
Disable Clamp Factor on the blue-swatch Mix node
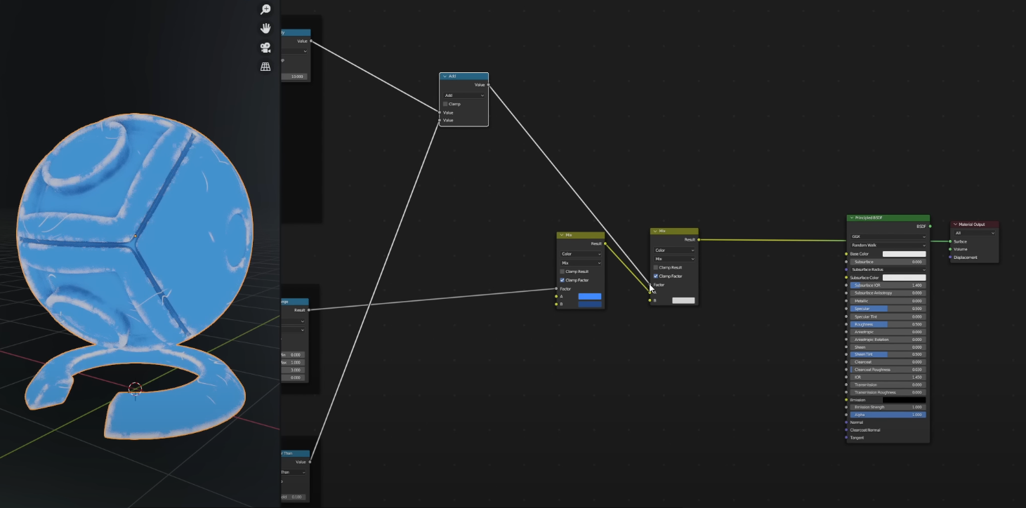click(x=563, y=280)
